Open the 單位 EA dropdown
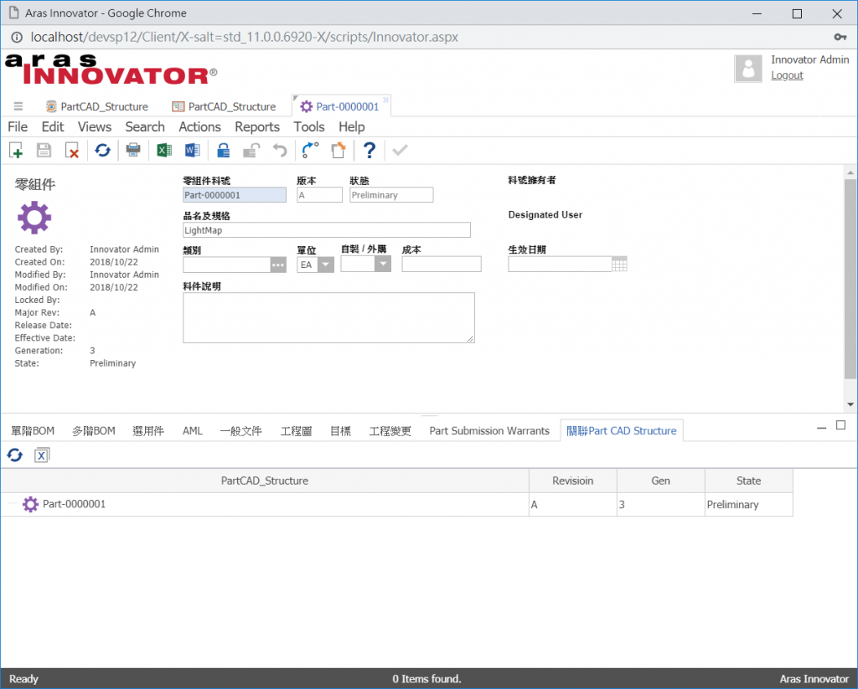 (326, 265)
